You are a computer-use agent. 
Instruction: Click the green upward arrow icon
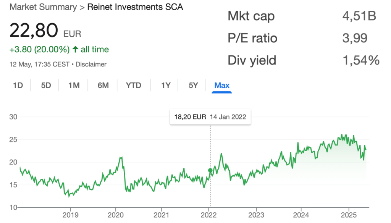point(75,50)
